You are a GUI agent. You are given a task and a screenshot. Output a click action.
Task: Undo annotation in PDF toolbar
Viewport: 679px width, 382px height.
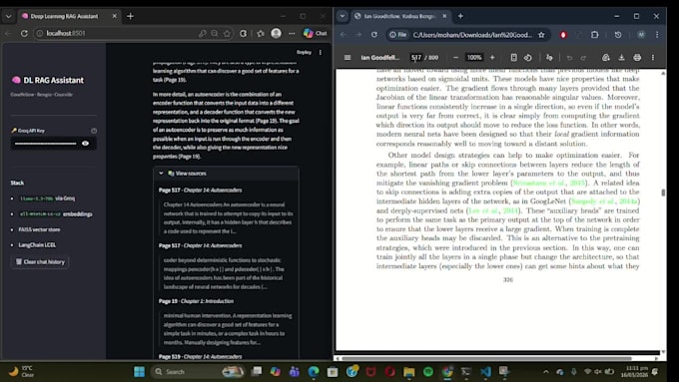coord(569,58)
